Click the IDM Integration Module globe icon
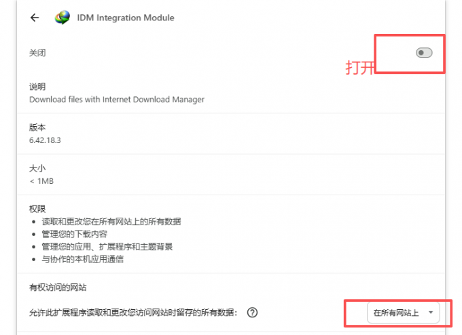Image resolution: width=462 pixels, height=335 pixels. pyautogui.click(x=63, y=18)
